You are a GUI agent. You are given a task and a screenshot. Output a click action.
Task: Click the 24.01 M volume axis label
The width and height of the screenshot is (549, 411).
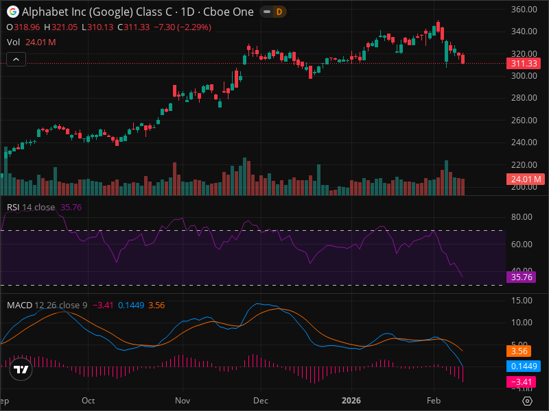point(526,179)
